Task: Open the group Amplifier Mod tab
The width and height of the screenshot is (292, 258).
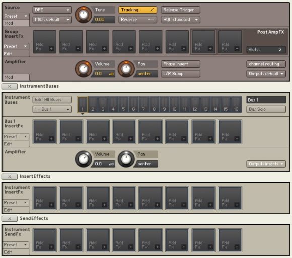Action: [16, 77]
